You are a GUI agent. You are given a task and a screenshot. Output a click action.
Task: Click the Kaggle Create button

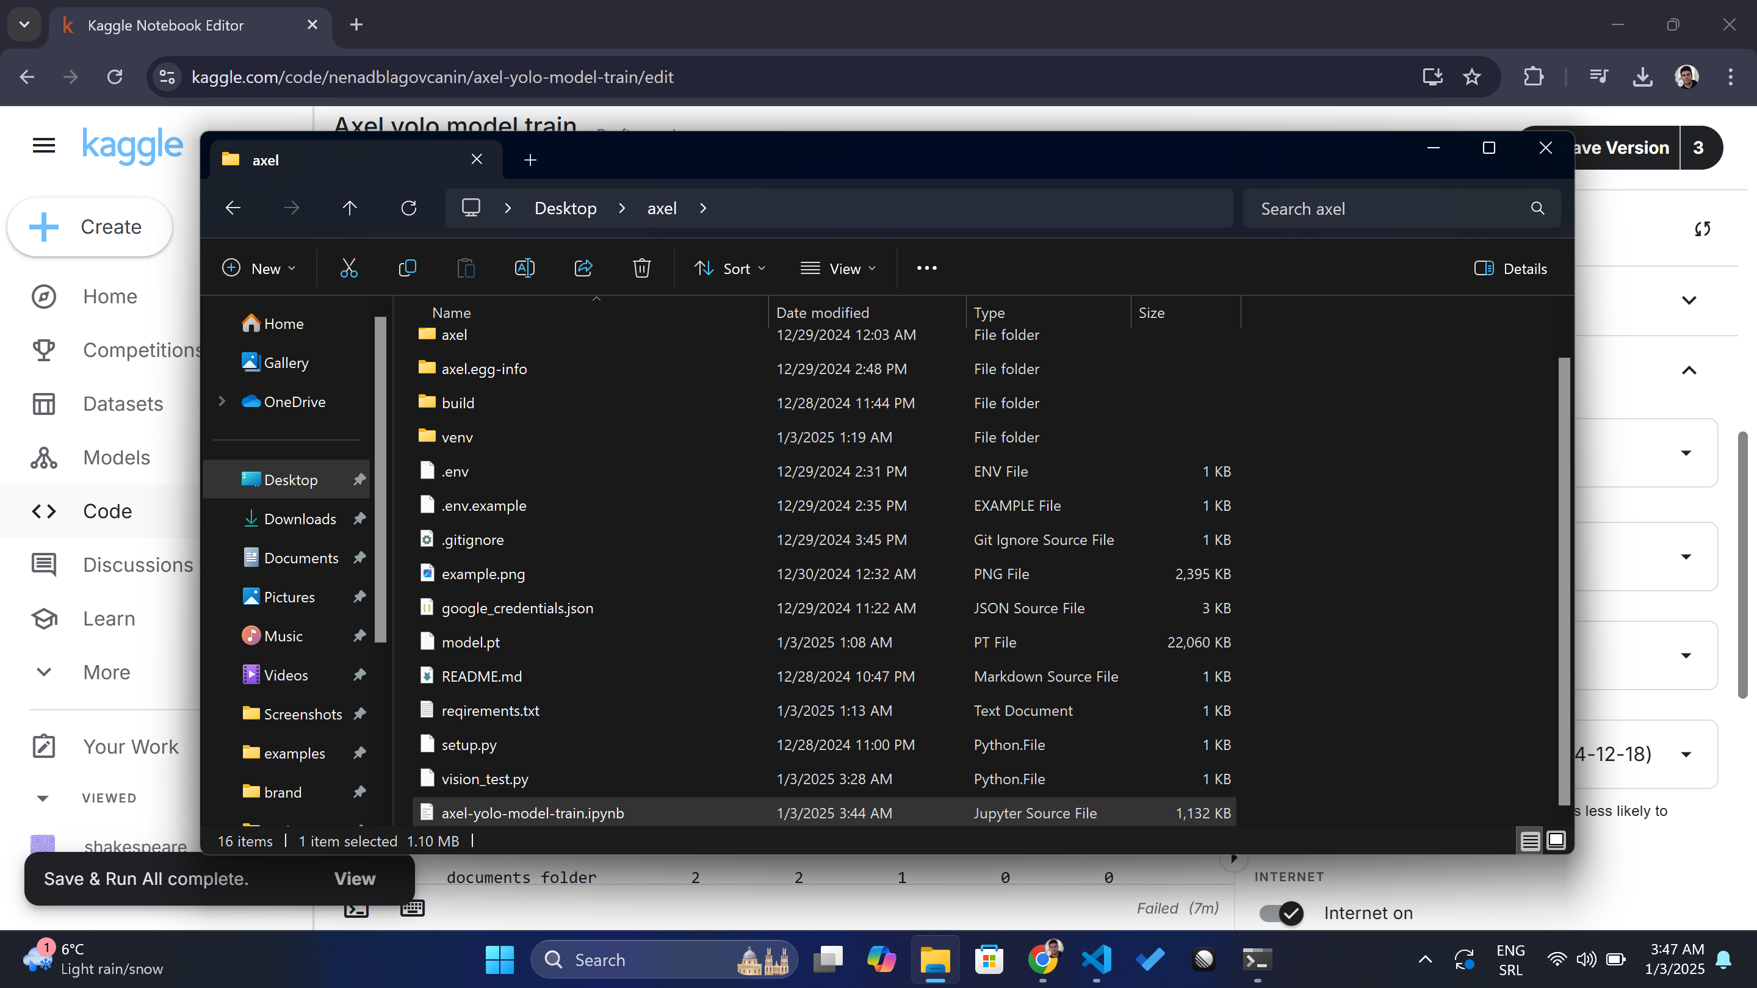pyautogui.click(x=89, y=226)
